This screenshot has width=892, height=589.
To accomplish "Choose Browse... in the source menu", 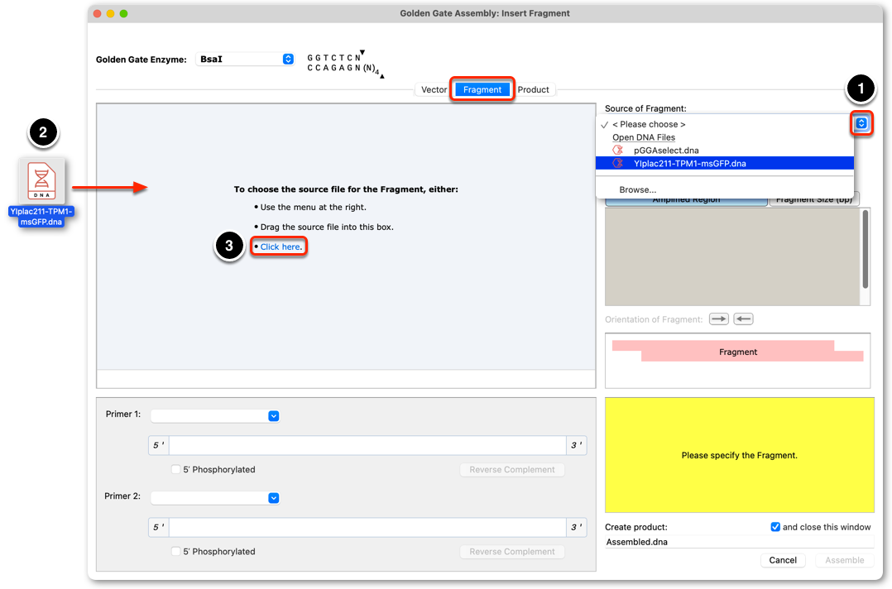I will click(x=724, y=190).
